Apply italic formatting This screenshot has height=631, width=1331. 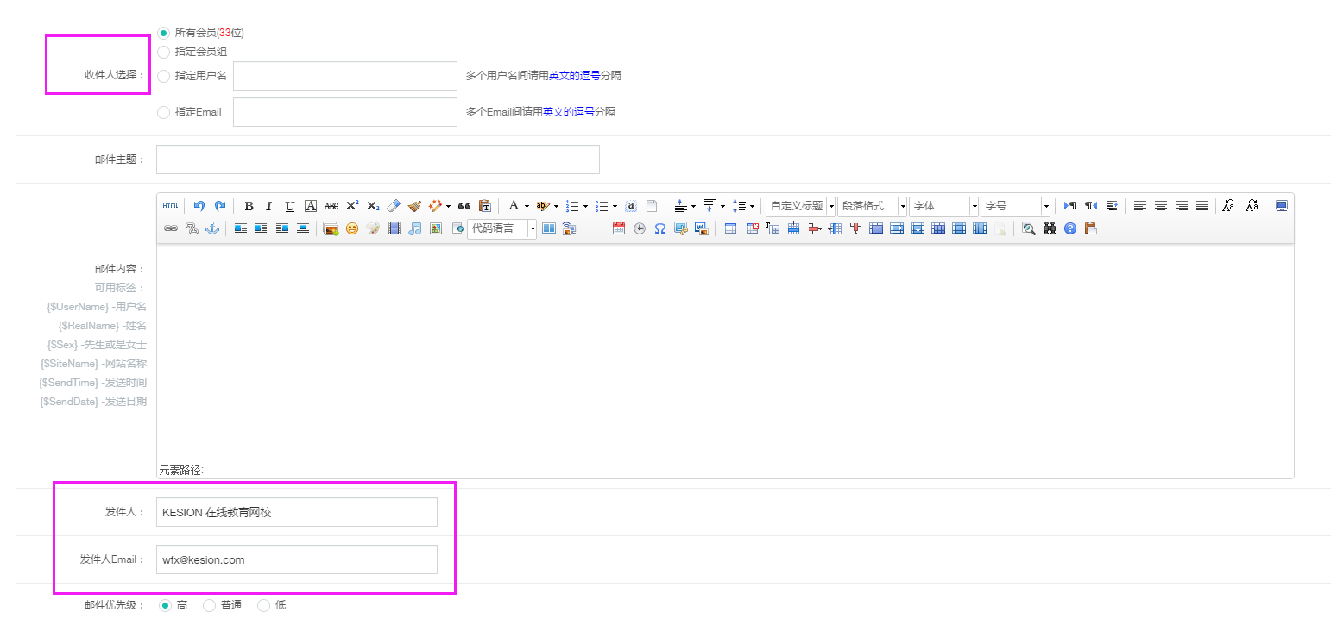tap(268, 206)
